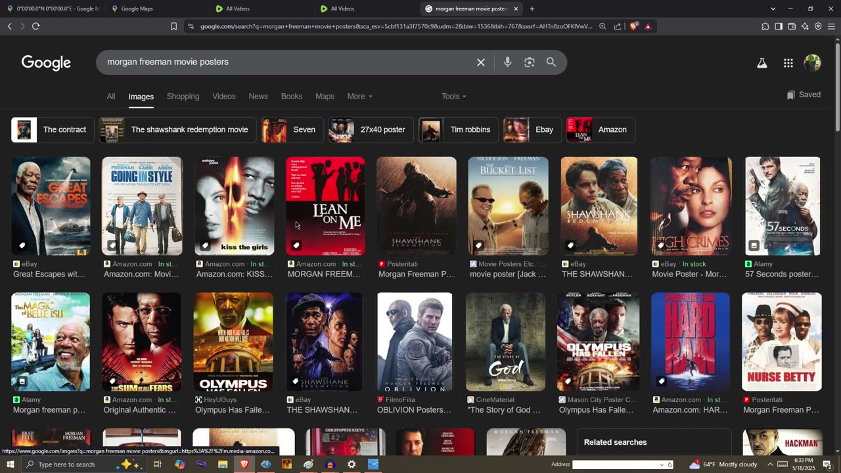The height and width of the screenshot is (473, 841).
Task: Open the Going in Style poster
Action: coord(142,206)
